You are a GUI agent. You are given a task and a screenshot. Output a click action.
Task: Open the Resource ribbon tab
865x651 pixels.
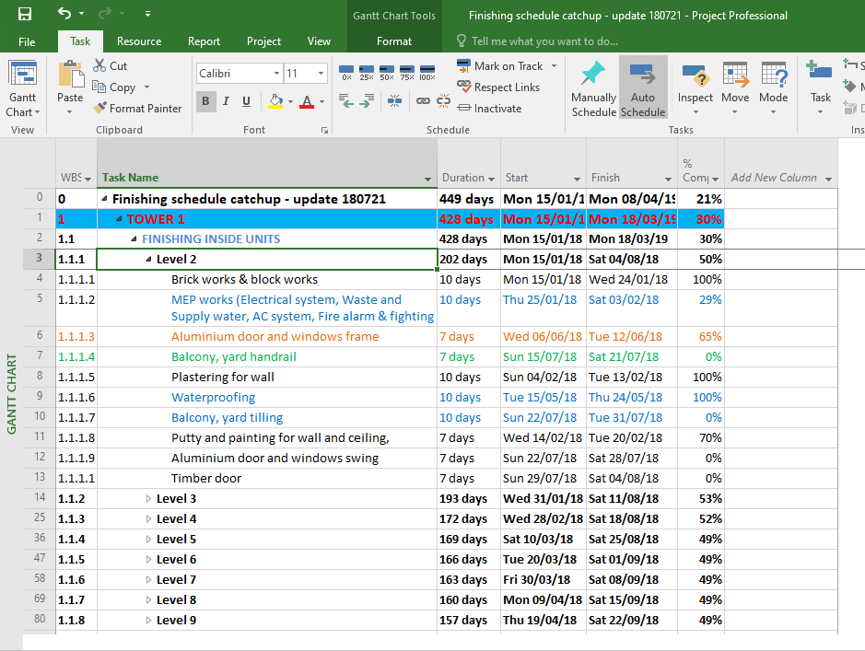[139, 41]
